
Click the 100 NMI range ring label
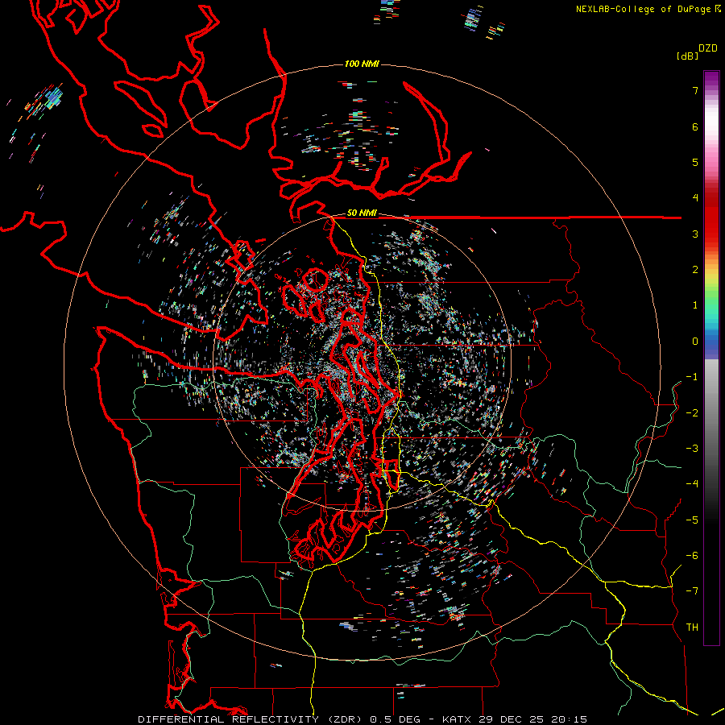[362, 64]
